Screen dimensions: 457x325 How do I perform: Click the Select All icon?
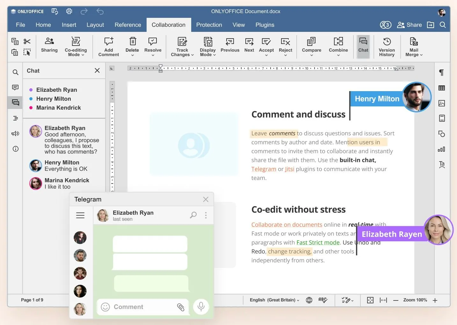click(x=27, y=52)
